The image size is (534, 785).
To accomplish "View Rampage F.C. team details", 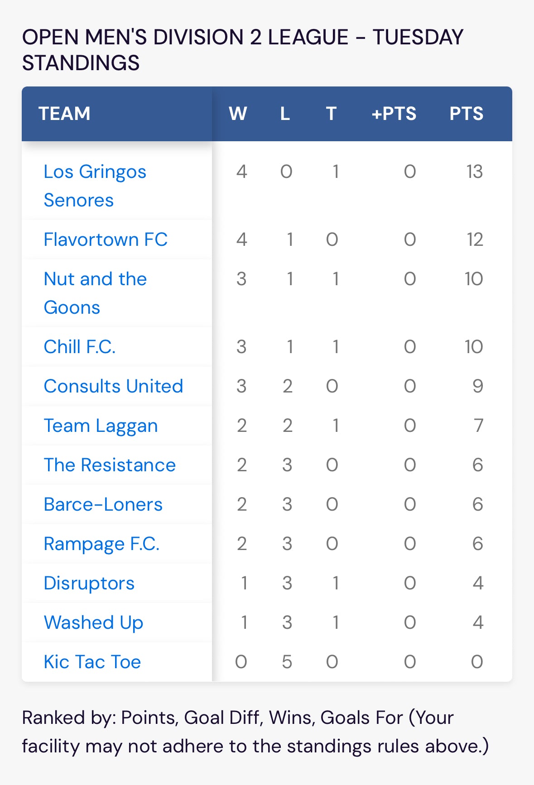I will click(x=101, y=544).
